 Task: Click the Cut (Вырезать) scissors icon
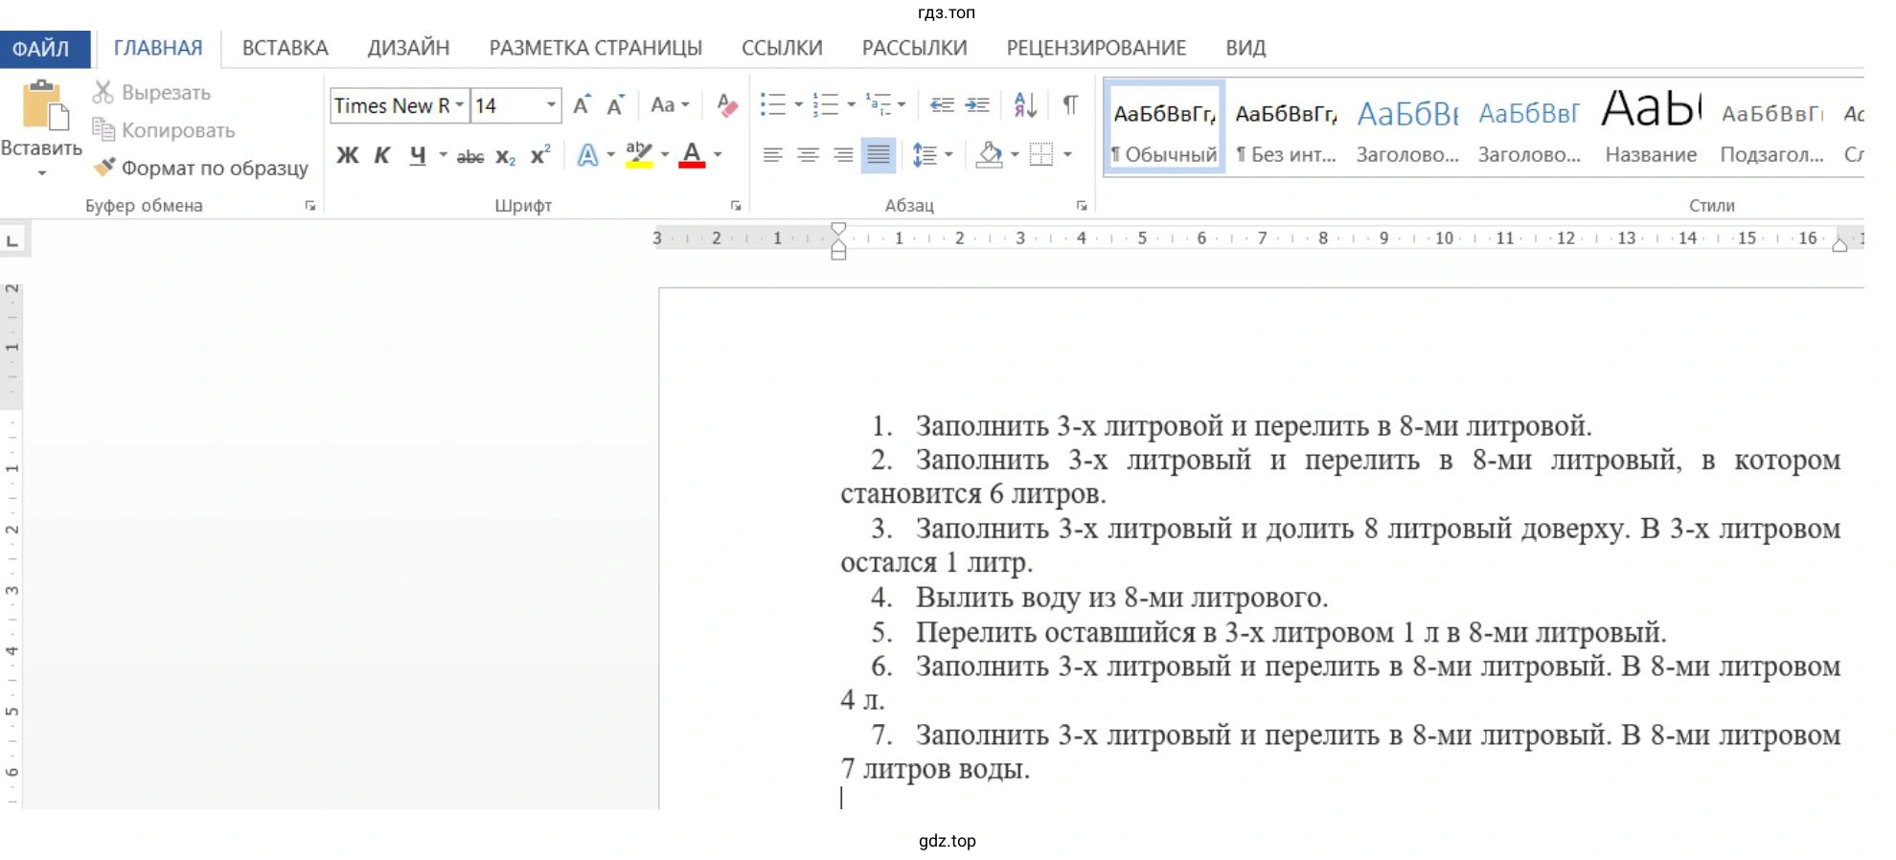coord(103,92)
